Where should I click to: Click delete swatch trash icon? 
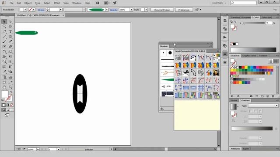tap(273, 96)
